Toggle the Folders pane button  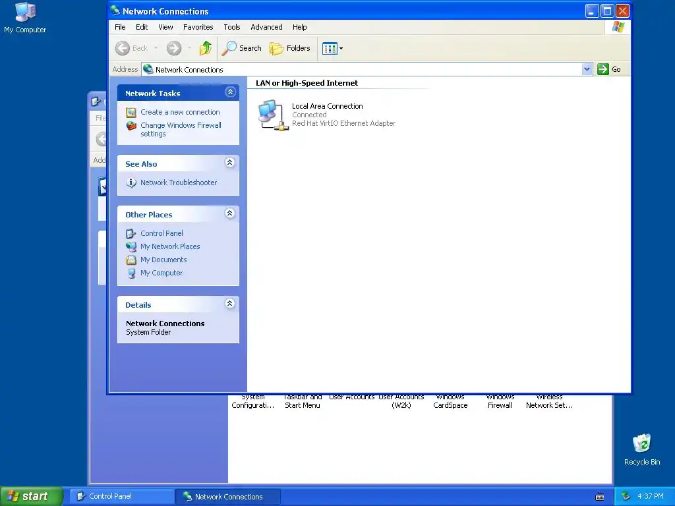tap(290, 48)
